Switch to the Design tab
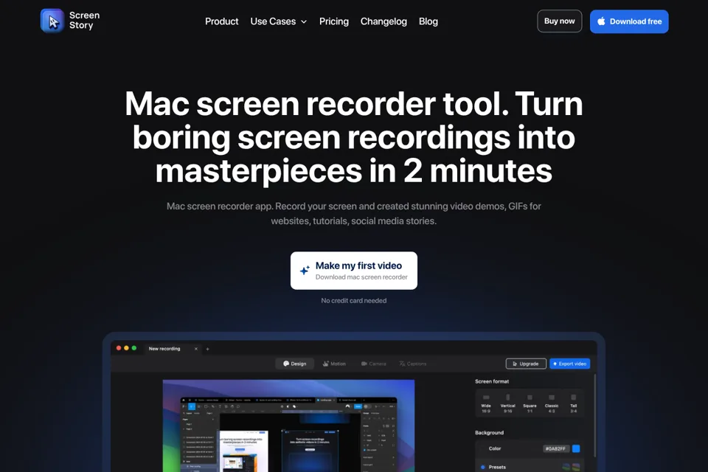 (295, 364)
